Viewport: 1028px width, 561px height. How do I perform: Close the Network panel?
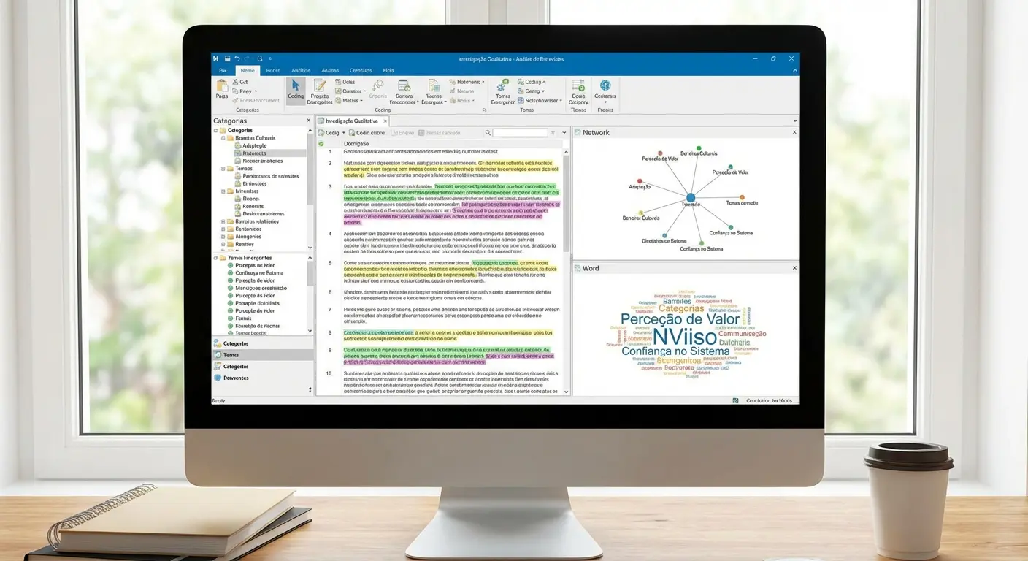tap(794, 132)
